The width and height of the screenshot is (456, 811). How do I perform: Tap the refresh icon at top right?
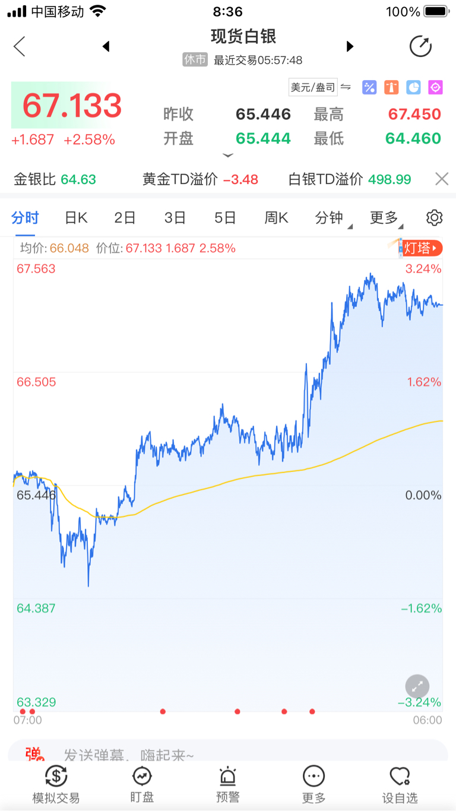420,46
